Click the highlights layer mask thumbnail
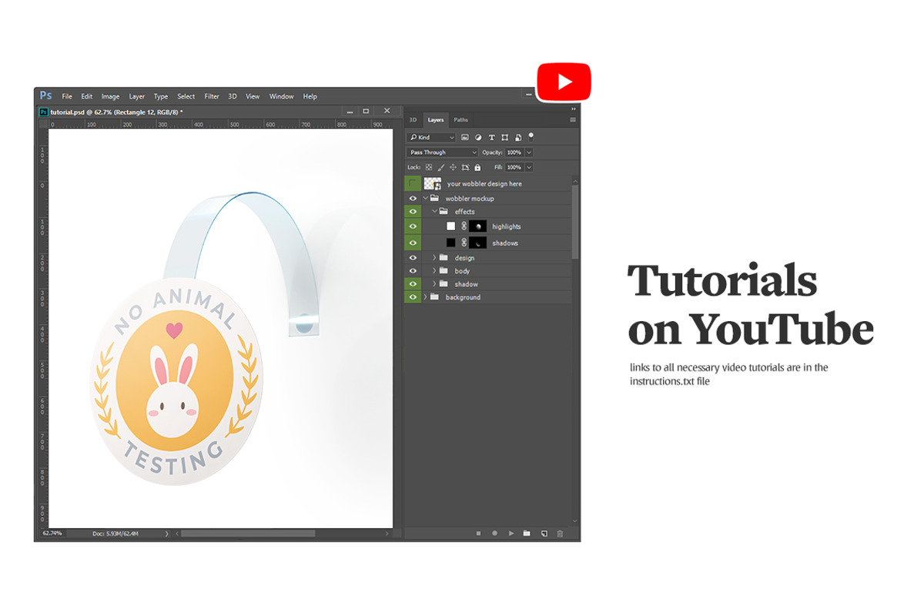This screenshot has height=616, width=924. click(x=478, y=226)
